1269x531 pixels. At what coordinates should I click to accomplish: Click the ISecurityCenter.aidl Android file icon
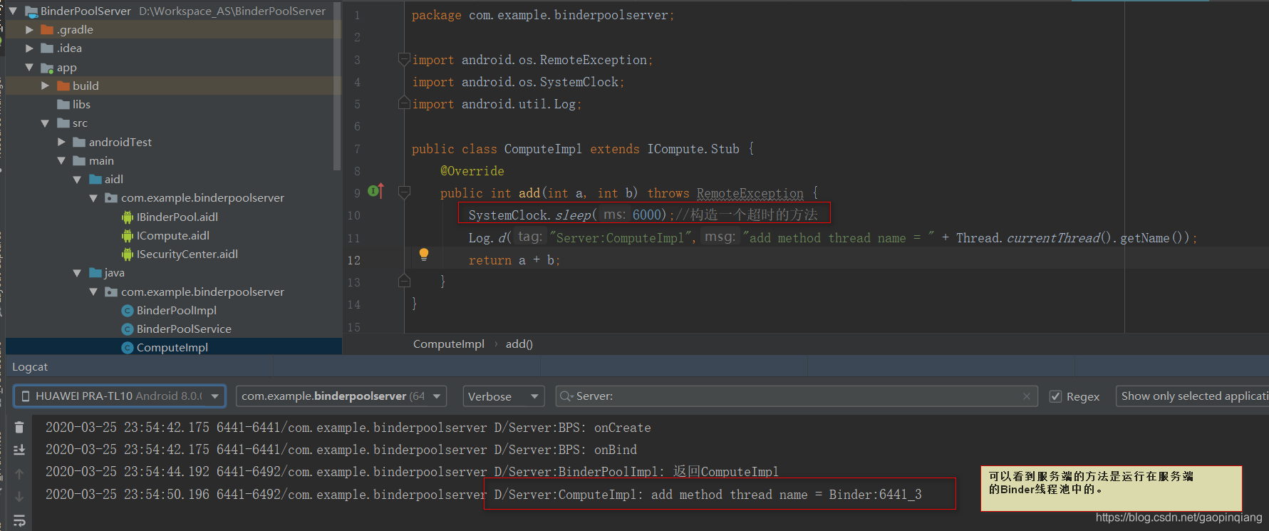pos(128,254)
